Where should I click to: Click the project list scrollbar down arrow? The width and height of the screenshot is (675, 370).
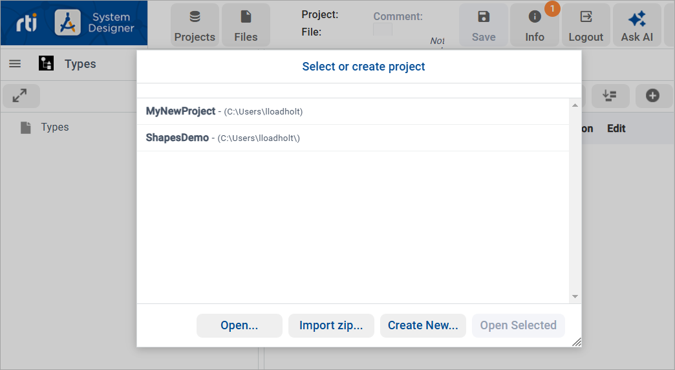575,296
